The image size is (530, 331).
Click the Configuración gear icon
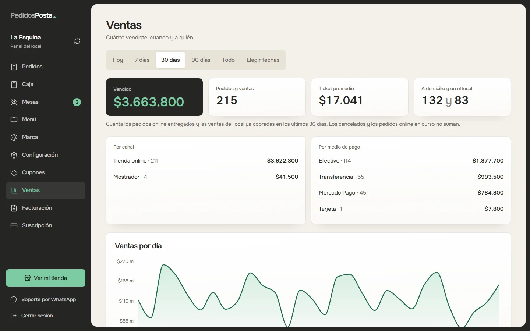pos(14,155)
